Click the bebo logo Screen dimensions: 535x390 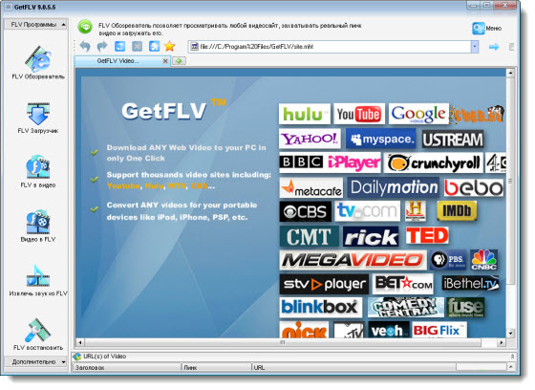(474, 187)
